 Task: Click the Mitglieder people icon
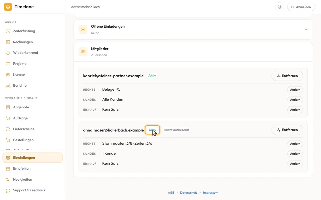click(83, 52)
